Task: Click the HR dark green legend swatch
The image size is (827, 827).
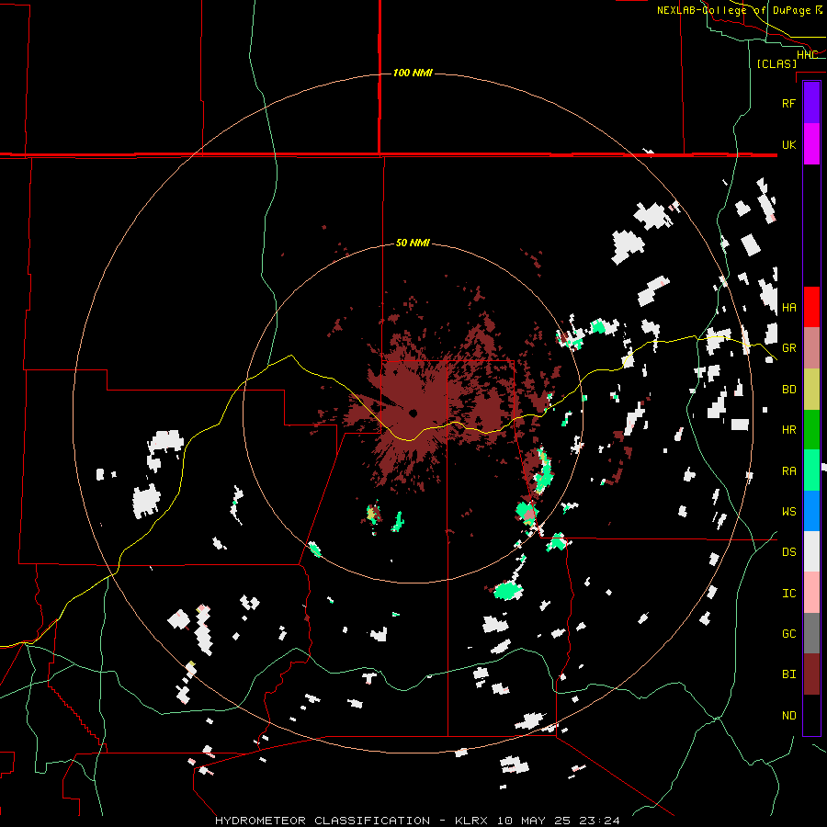Action: click(811, 429)
